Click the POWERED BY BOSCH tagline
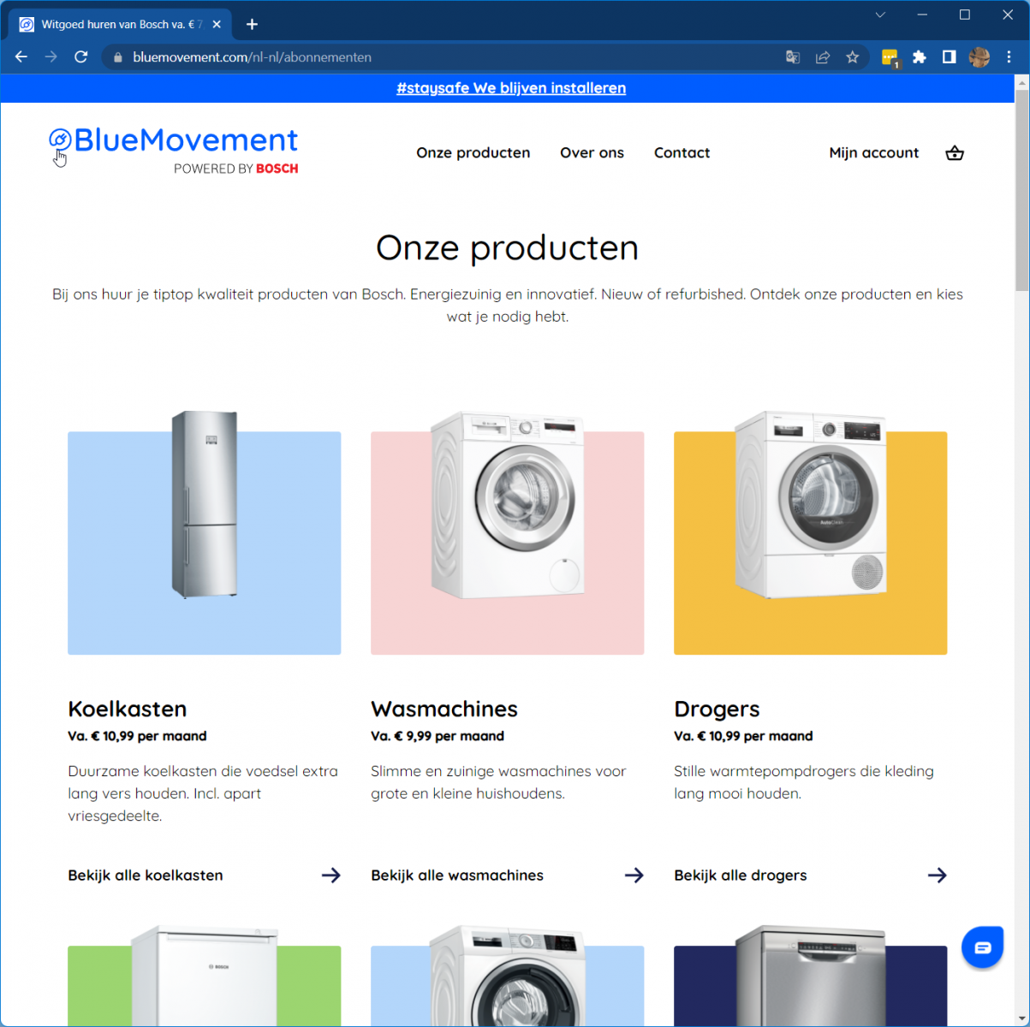This screenshot has width=1030, height=1027. coord(236,169)
